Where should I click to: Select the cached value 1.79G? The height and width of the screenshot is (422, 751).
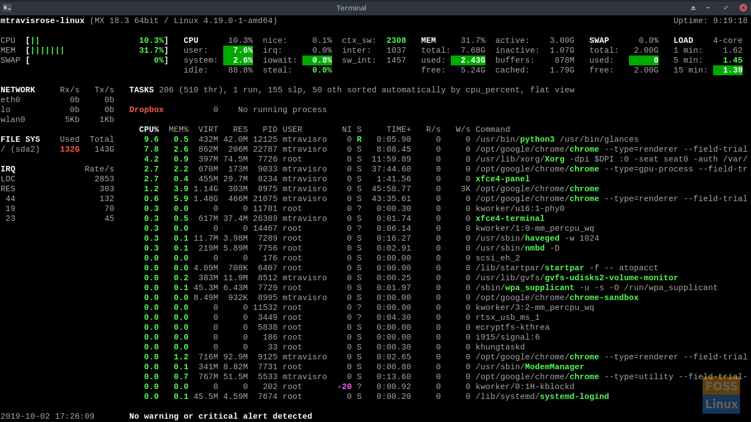click(562, 70)
